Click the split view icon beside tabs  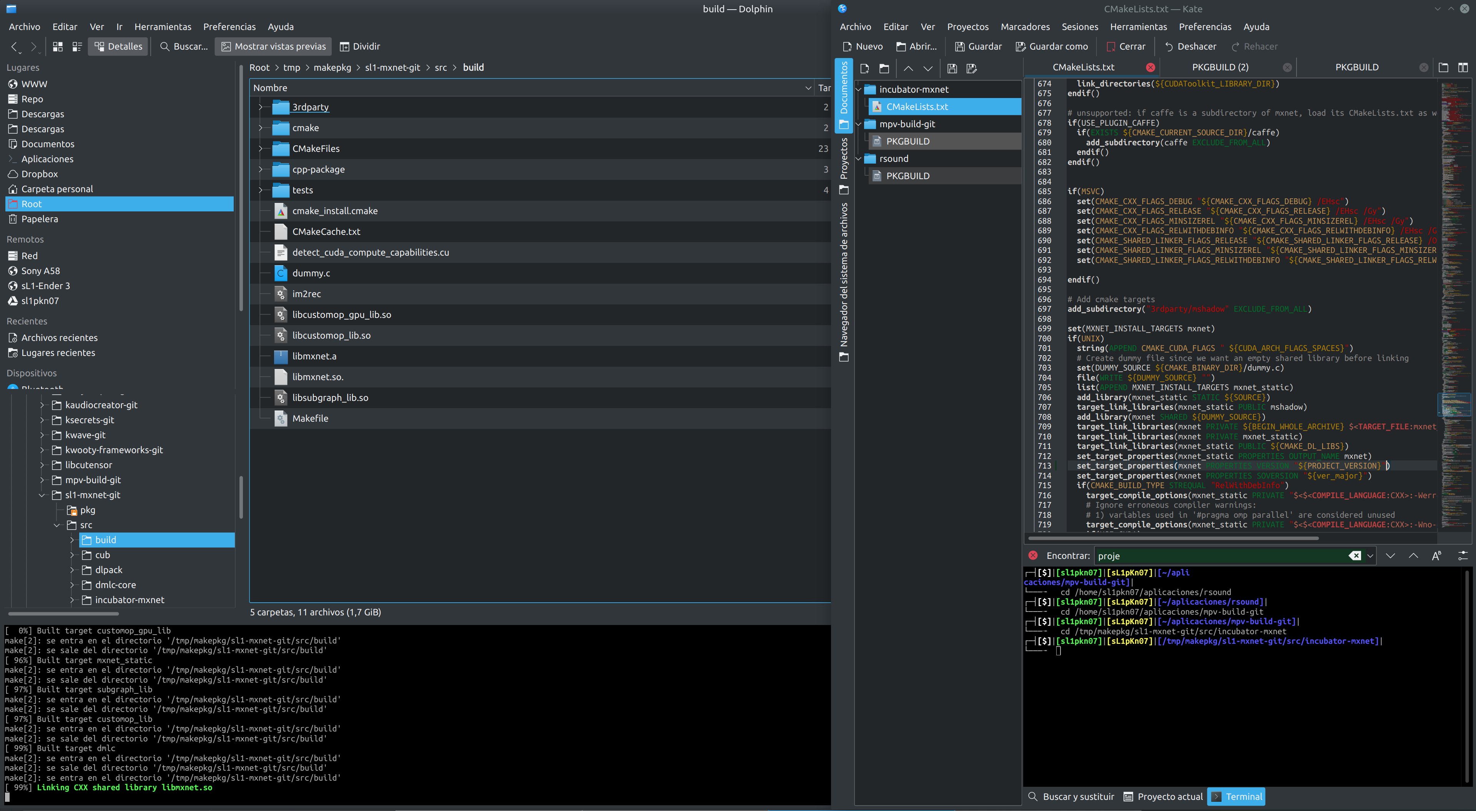pyautogui.click(x=1463, y=68)
